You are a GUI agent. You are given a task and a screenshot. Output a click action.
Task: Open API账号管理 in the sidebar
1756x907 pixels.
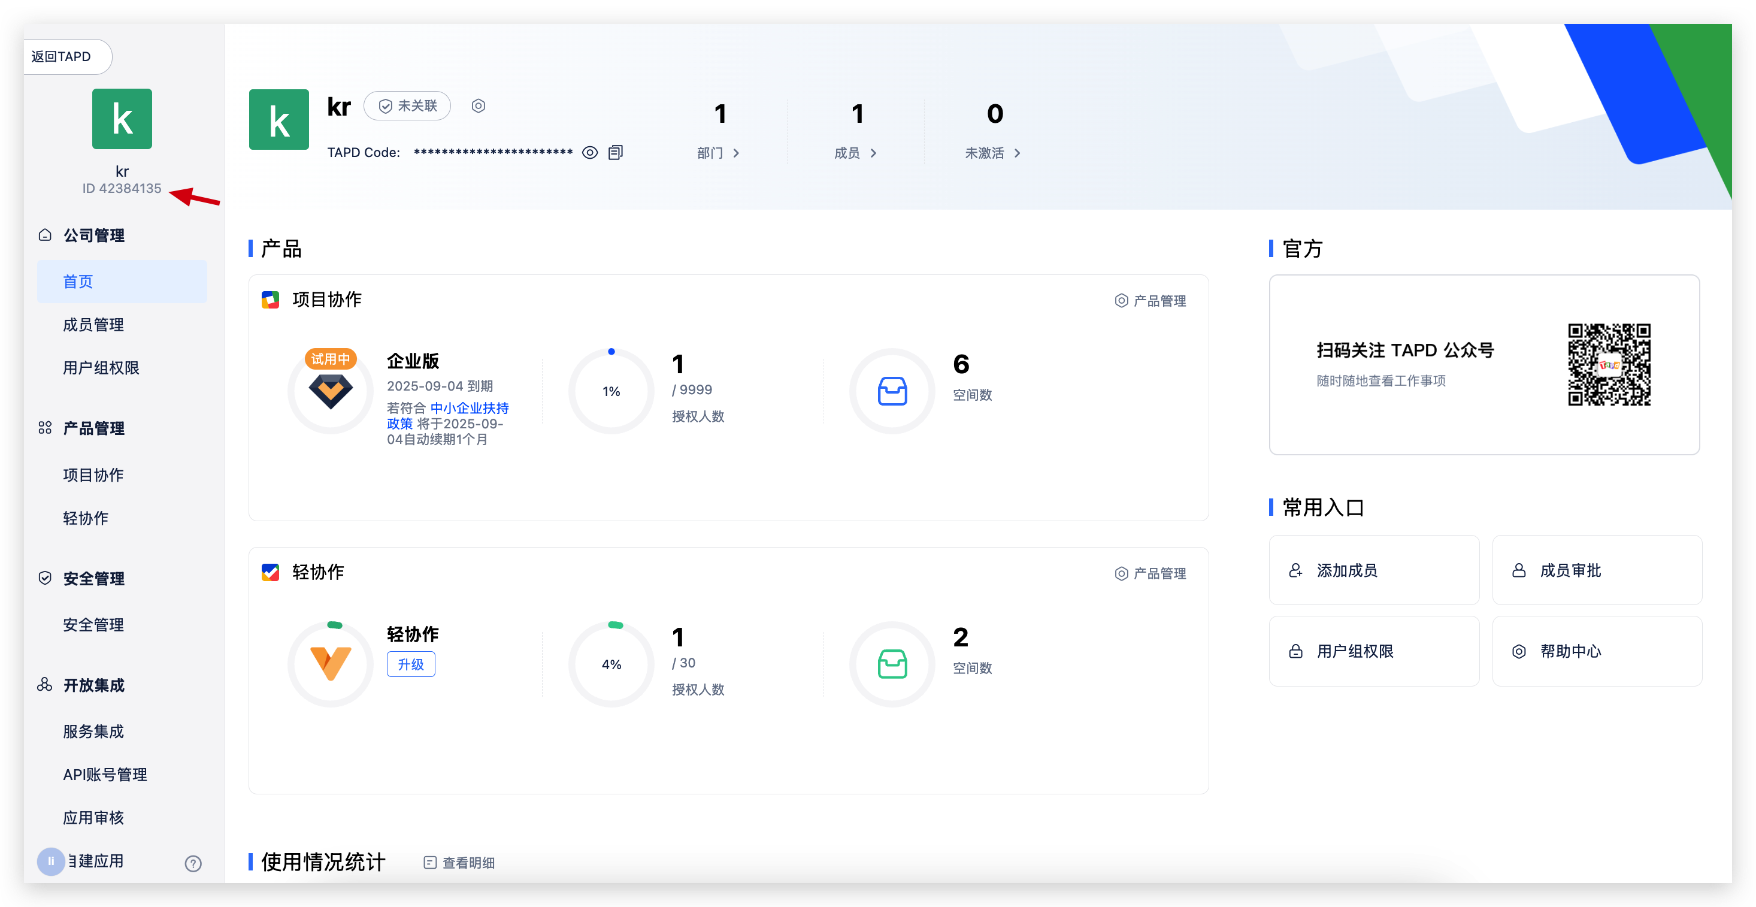click(x=105, y=775)
